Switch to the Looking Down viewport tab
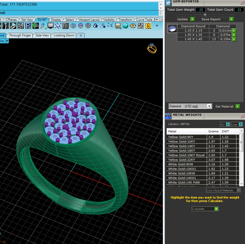 coord(64,35)
